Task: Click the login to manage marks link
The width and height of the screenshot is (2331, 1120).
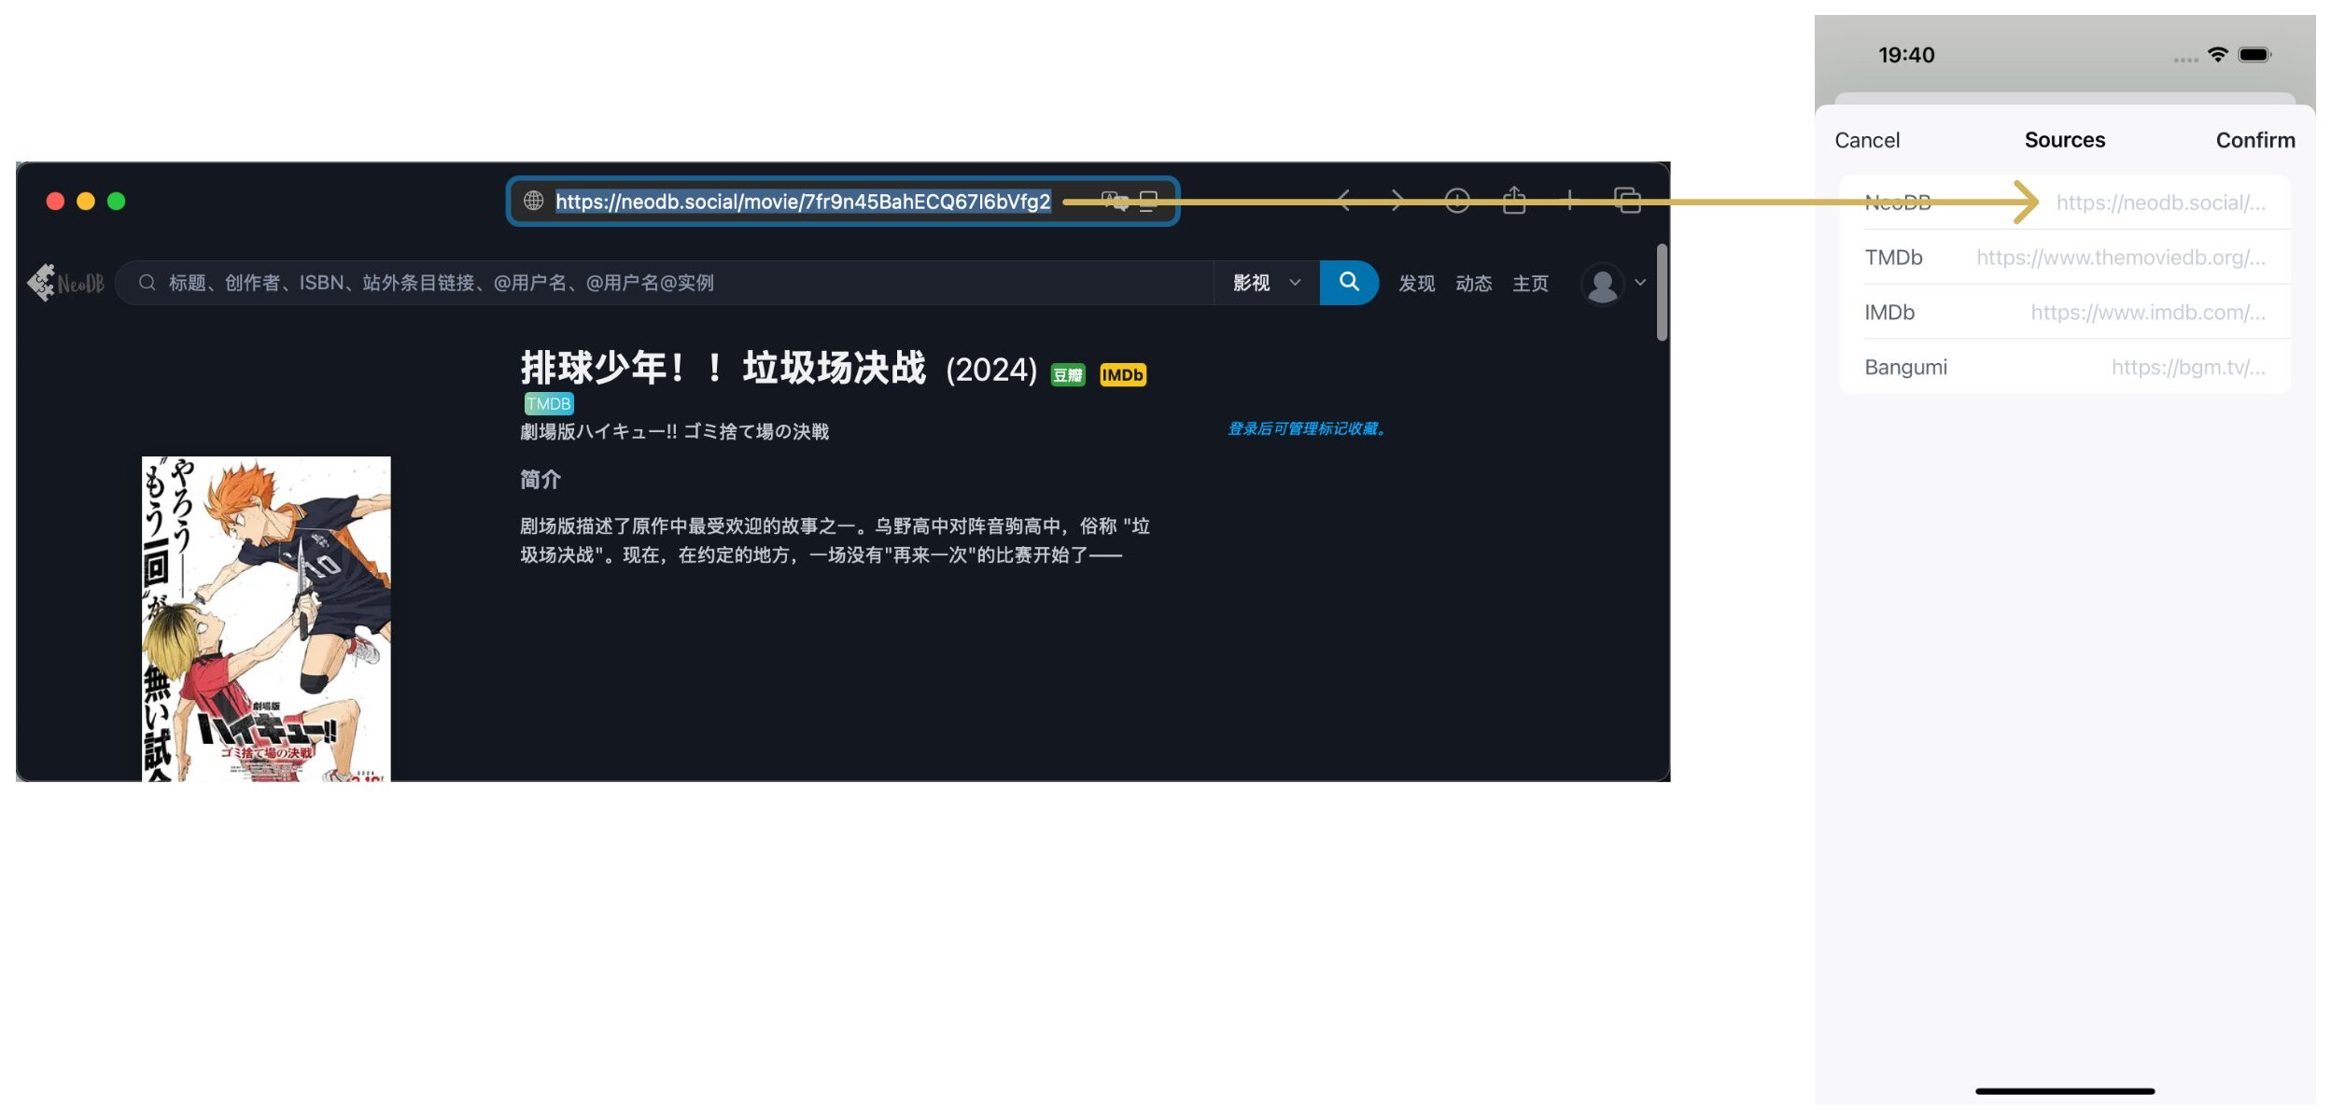Action: [1306, 429]
